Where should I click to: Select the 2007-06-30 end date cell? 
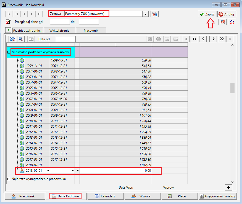(62, 99)
